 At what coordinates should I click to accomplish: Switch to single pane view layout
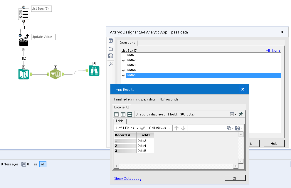pyautogui.click(x=116, y=114)
